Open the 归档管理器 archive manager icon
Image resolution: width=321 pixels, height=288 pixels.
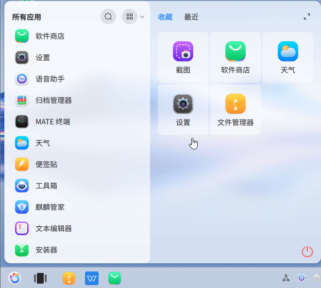click(x=22, y=101)
